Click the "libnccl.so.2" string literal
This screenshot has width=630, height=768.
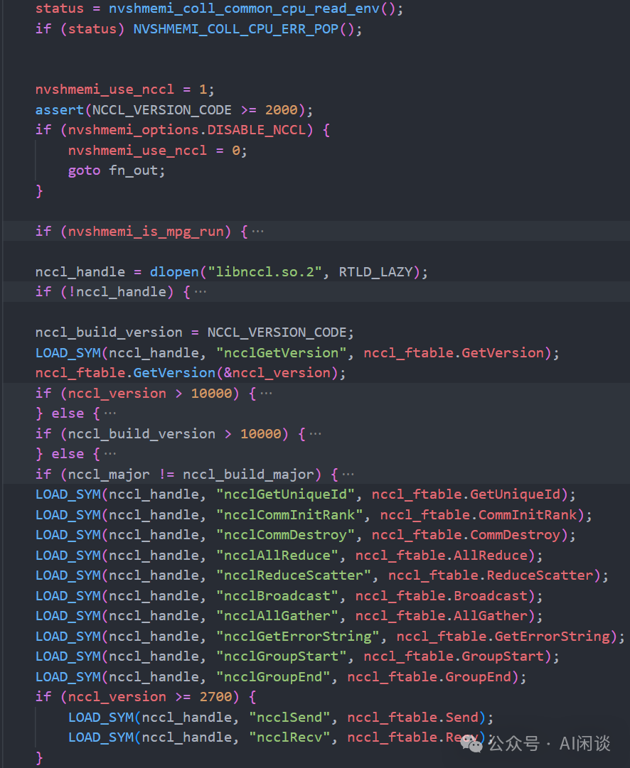click(x=265, y=272)
